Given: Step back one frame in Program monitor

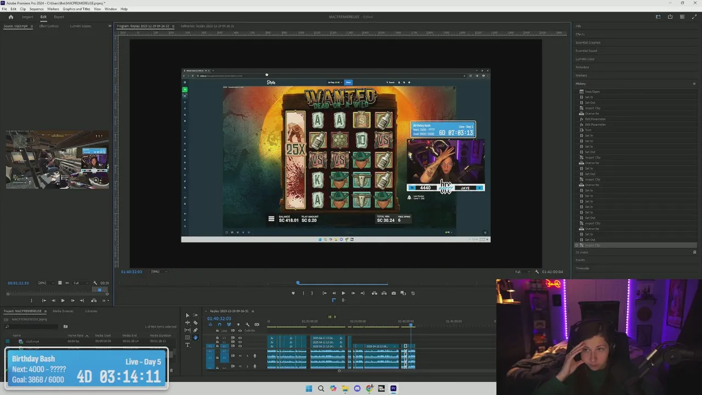Looking at the screenshot, I should point(334,293).
